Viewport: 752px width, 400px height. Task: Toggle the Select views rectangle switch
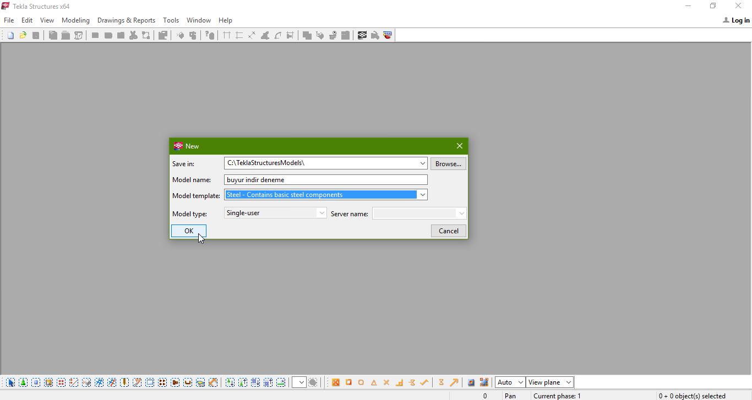(150, 382)
